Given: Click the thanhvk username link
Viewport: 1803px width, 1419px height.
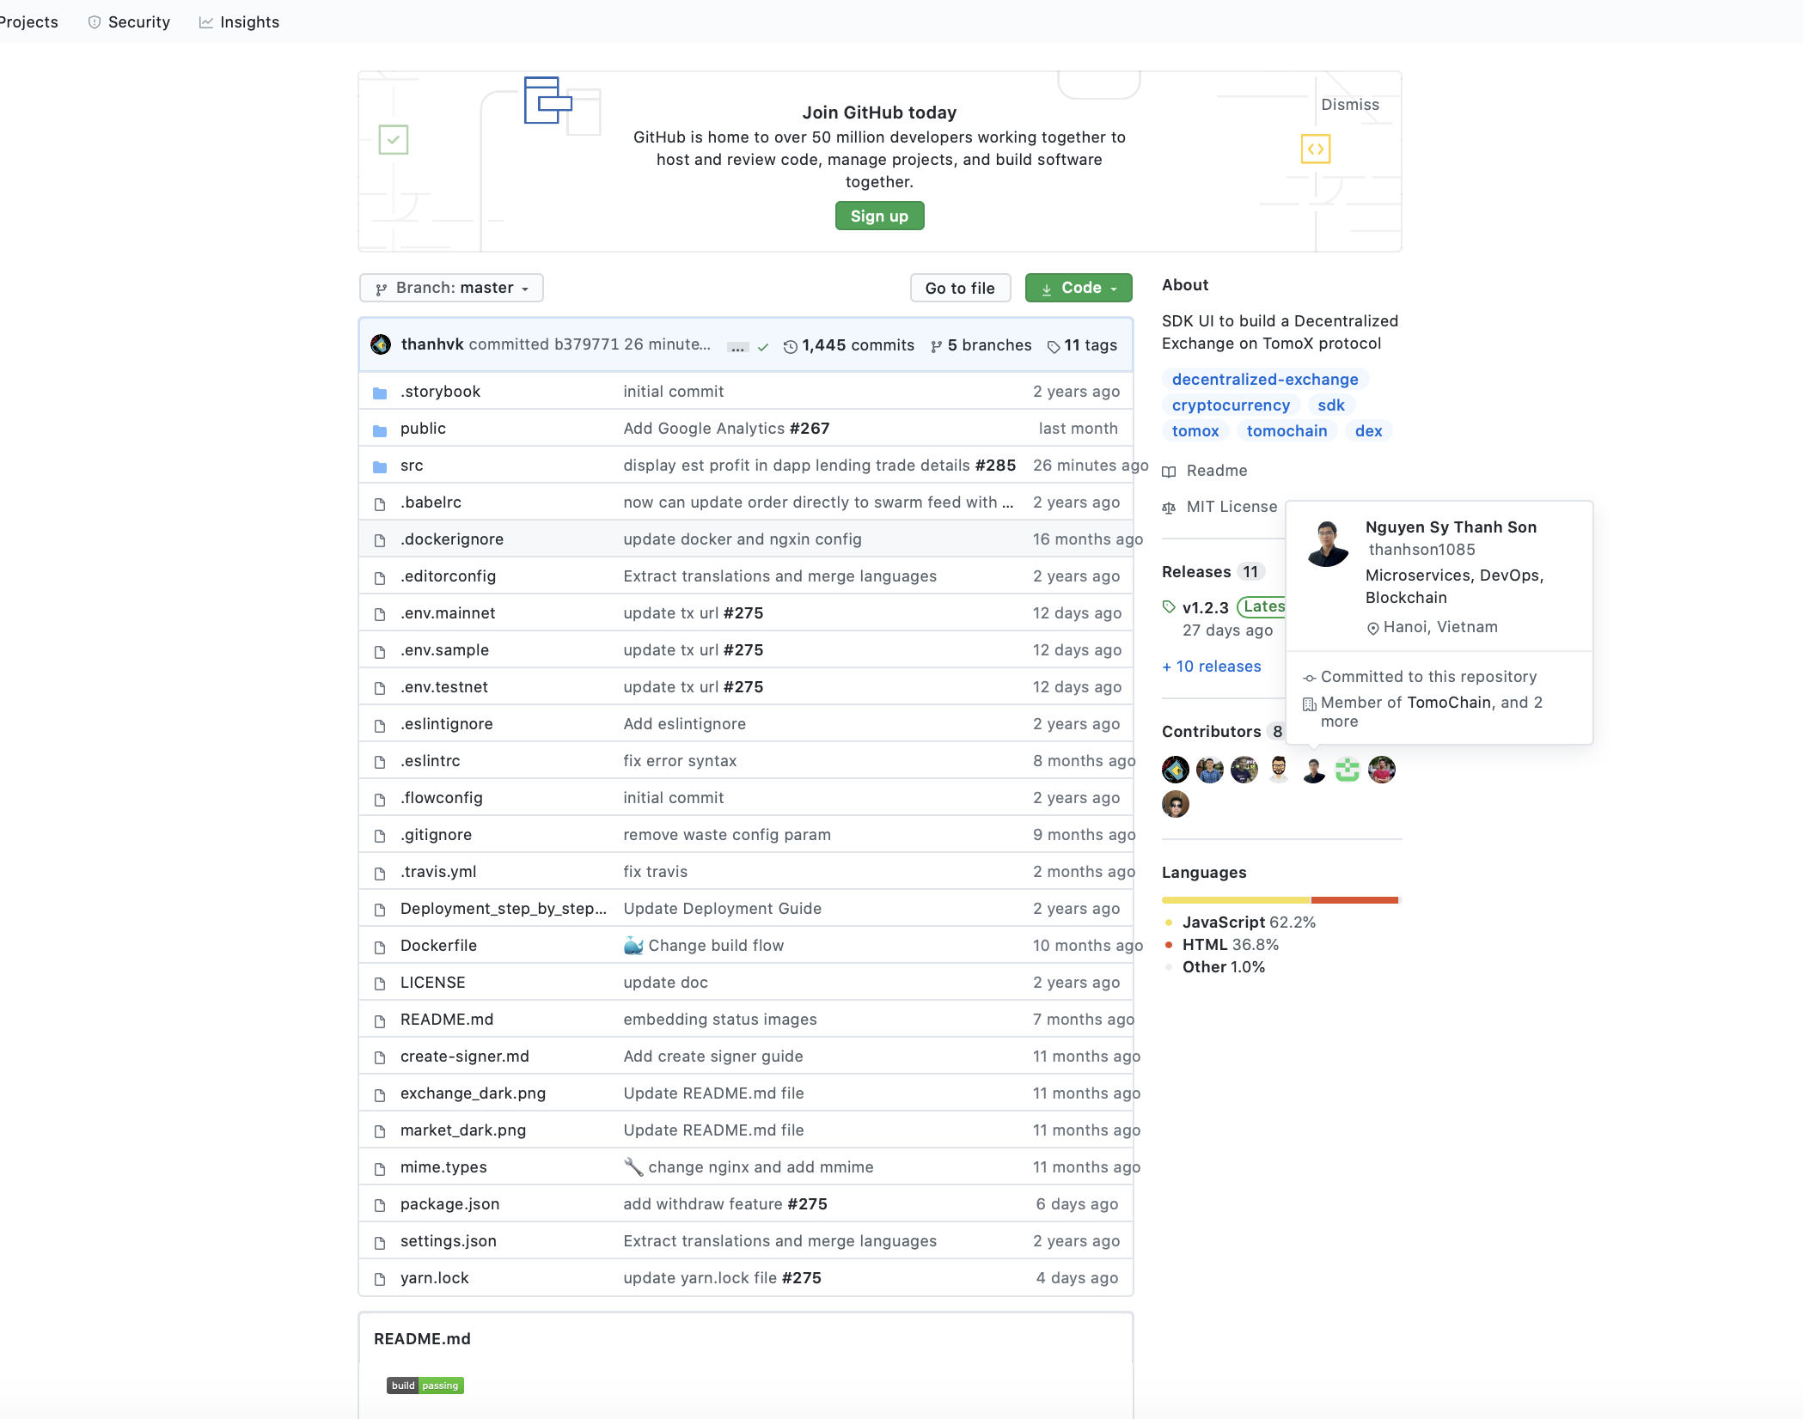Looking at the screenshot, I should click(432, 344).
